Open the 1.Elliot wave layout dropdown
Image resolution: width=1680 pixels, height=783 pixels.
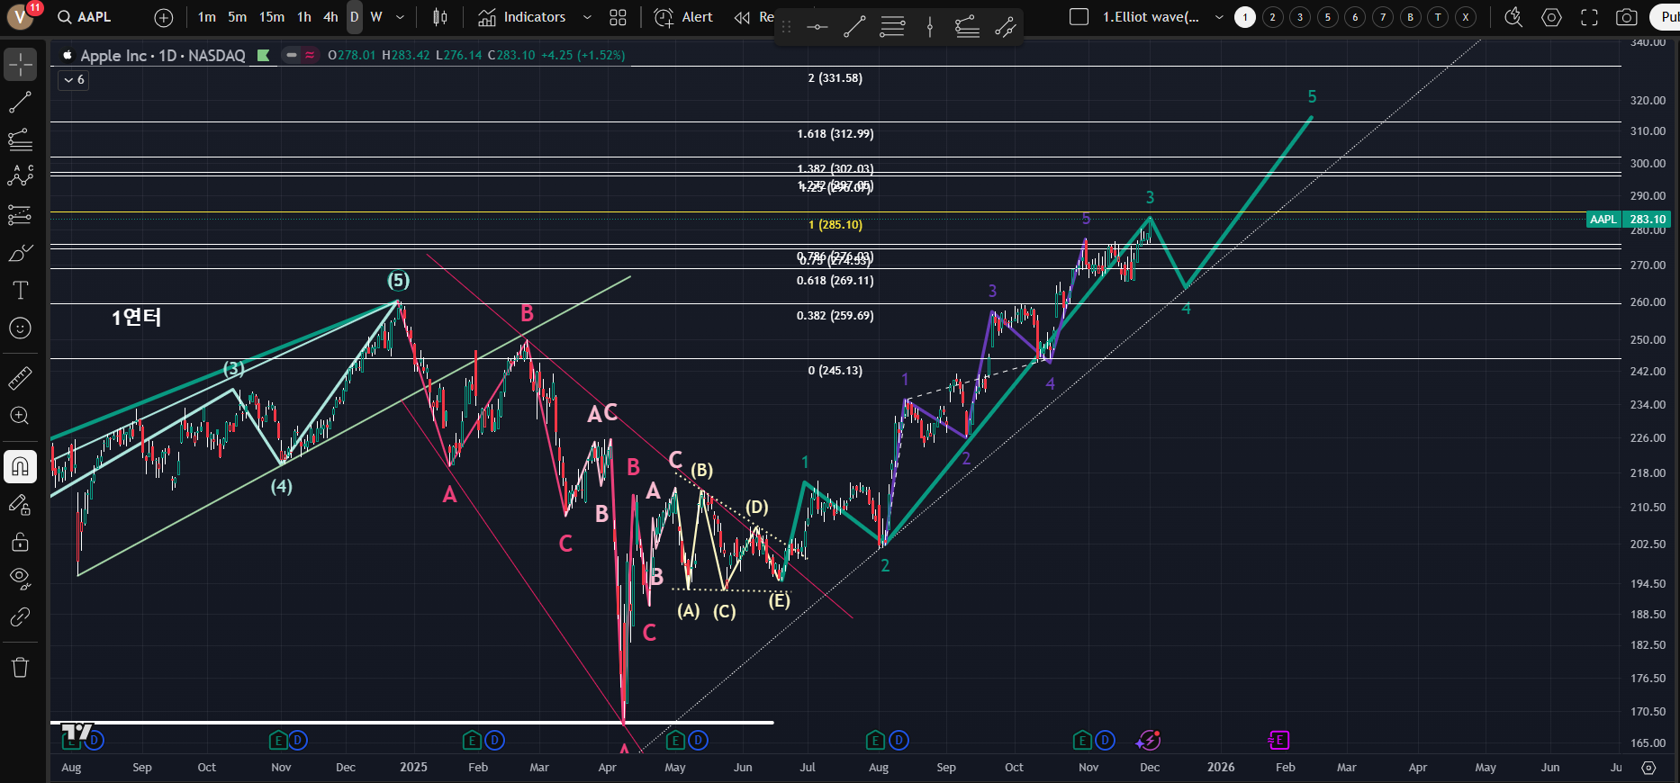(1219, 17)
